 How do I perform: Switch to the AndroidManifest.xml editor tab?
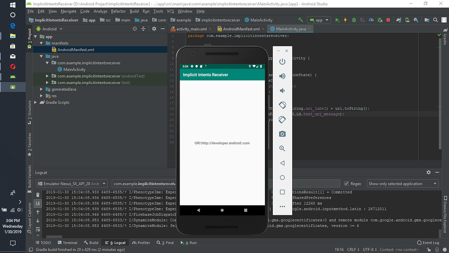click(x=241, y=28)
